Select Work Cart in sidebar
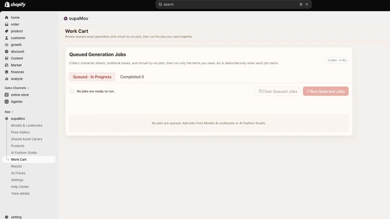 tap(29, 160)
